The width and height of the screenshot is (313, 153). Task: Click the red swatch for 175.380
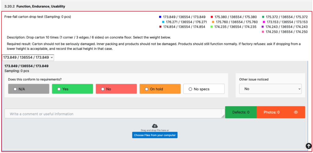(x=212, y=17)
